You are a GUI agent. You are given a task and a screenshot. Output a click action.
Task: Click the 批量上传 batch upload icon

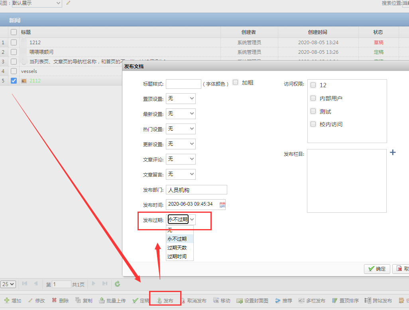coord(102,300)
